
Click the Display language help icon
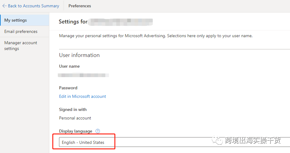pos(98,131)
